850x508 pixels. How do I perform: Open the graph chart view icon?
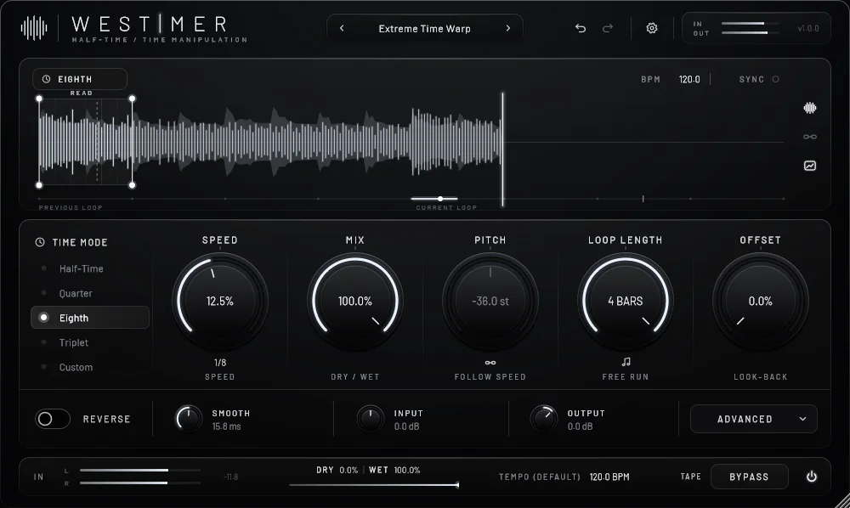pos(810,166)
